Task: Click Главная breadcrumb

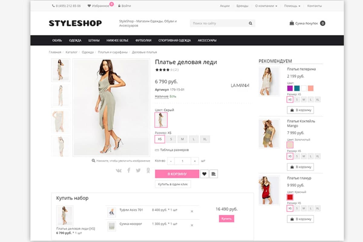Action: tap(55, 52)
